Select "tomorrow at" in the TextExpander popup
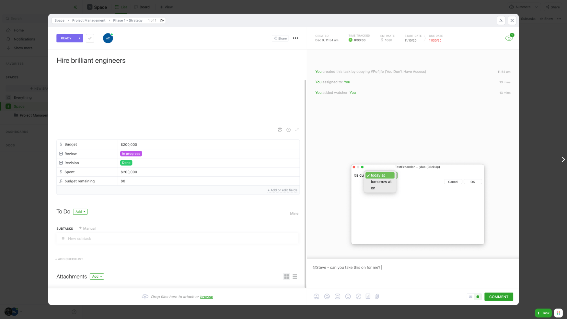Viewport: 567px width, 319px height. coord(381,182)
